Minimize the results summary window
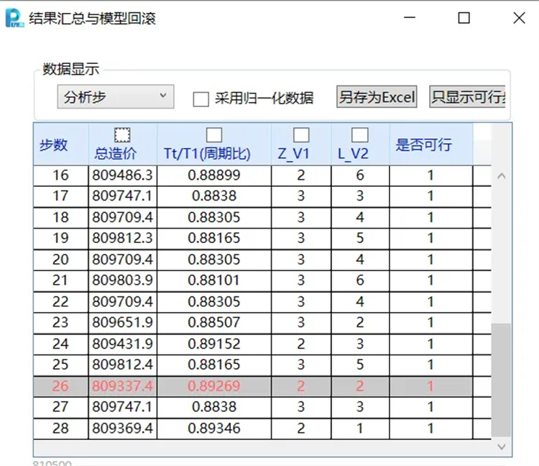The height and width of the screenshot is (466, 539). (410, 18)
